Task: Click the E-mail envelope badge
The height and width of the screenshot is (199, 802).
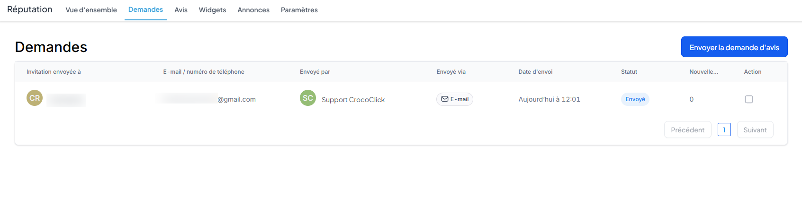Action: (455, 99)
